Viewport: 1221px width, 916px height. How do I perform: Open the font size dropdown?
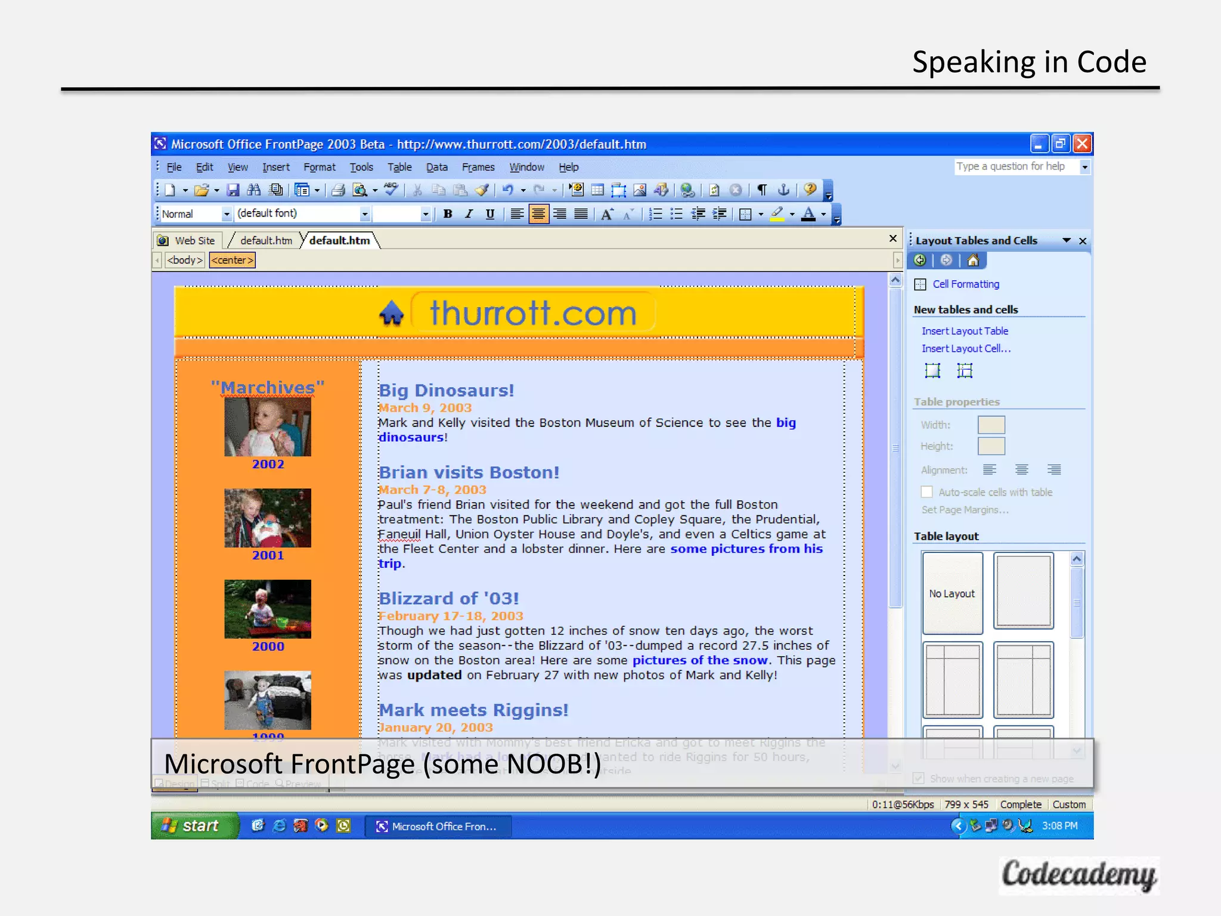pyautogui.click(x=425, y=214)
